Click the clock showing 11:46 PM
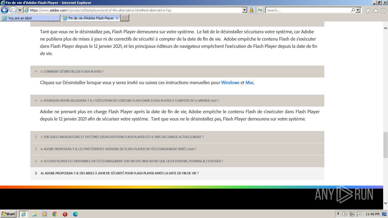 pos(373,214)
